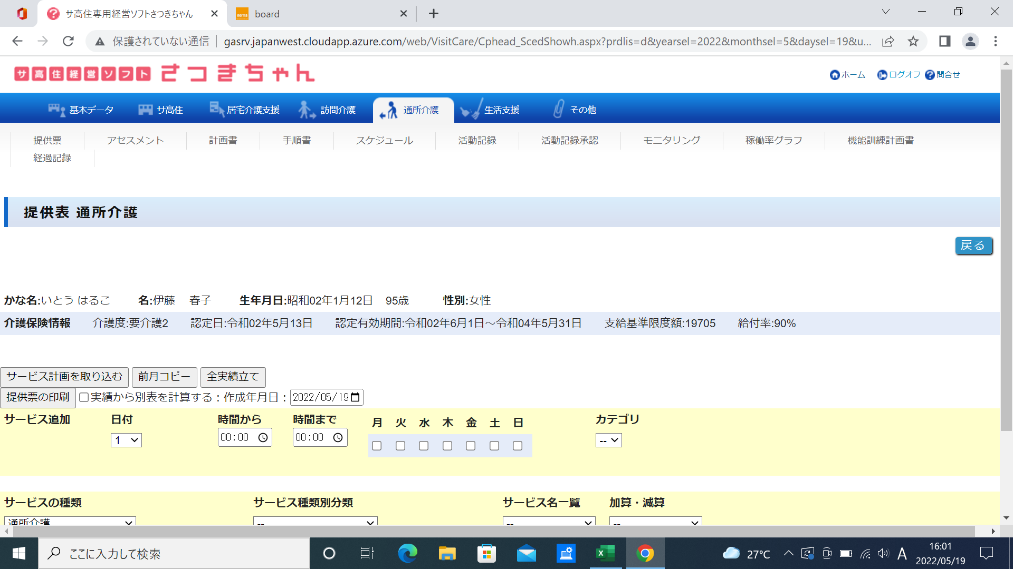Screen dimensions: 1013x569
Task: Click the ログオフ logoff icon
Action: (882, 75)
